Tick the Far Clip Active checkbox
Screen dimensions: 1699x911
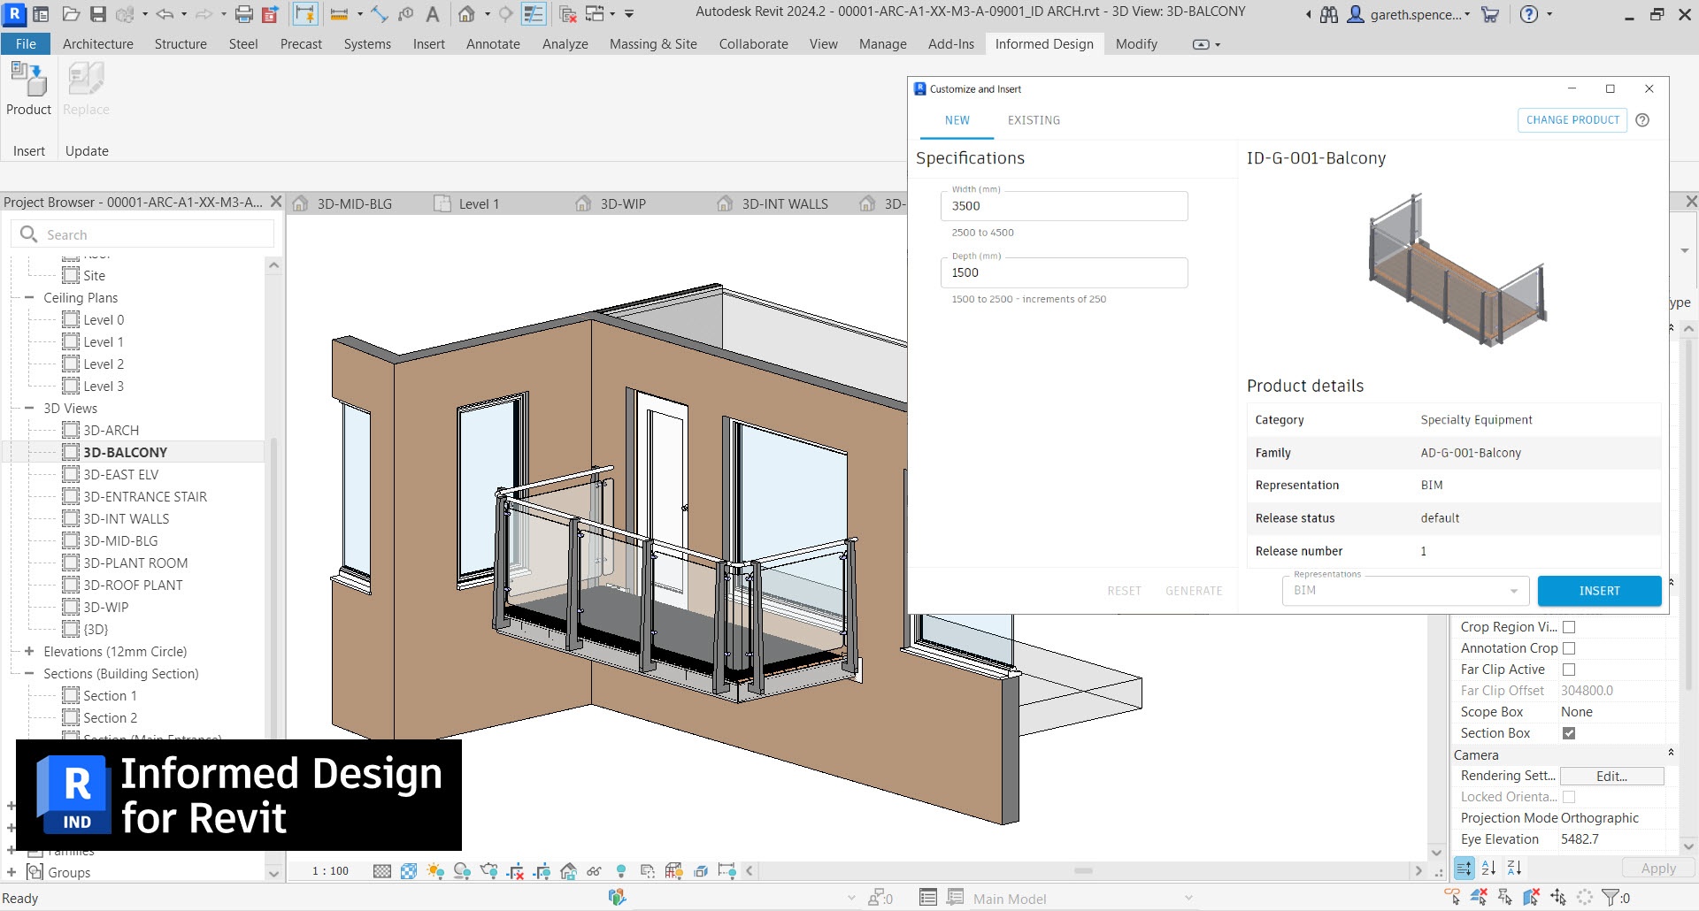click(1569, 670)
